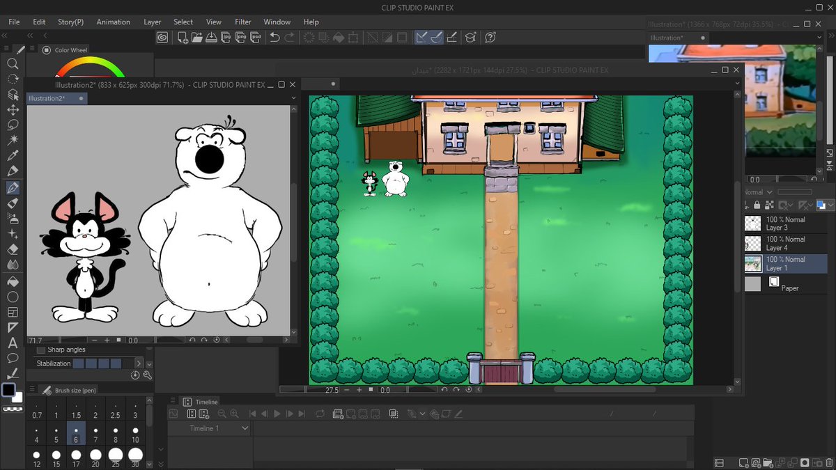Select the Eraser tool
The image size is (836, 470).
point(13,249)
